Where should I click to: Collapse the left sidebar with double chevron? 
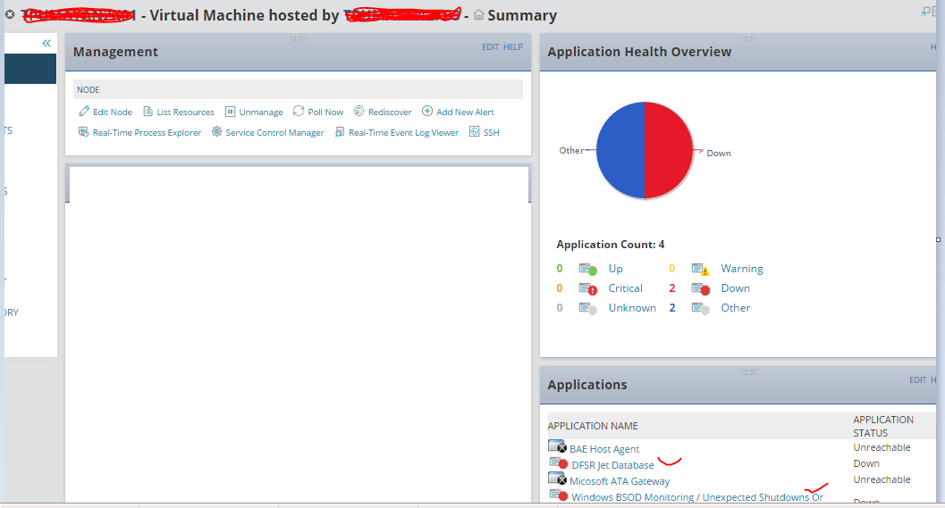(46, 44)
